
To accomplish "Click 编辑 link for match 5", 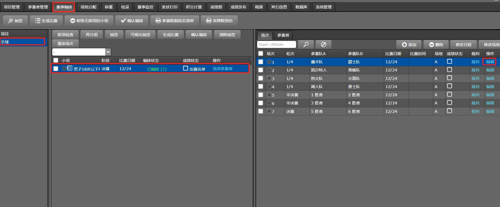I will click(490, 95).
